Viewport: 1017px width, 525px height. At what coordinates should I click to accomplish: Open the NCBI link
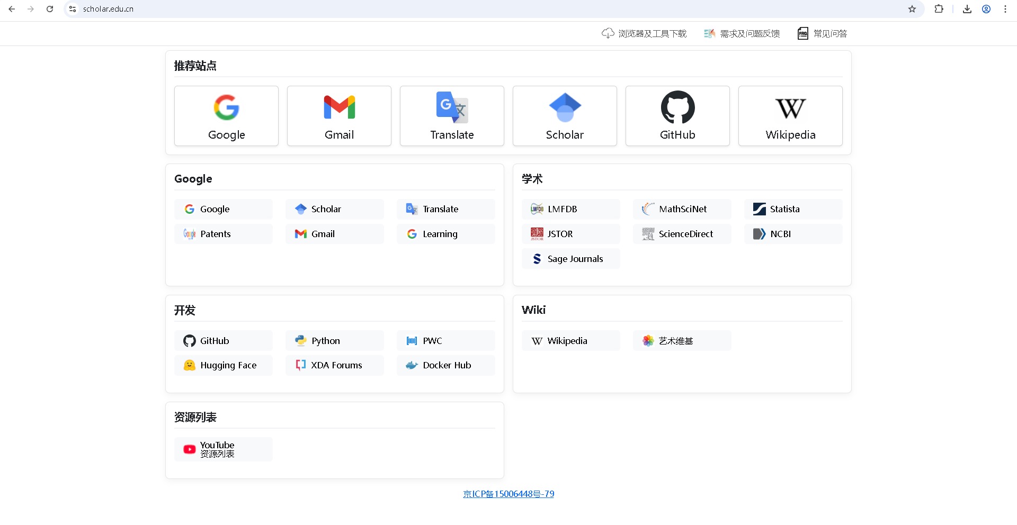[x=793, y=234]
